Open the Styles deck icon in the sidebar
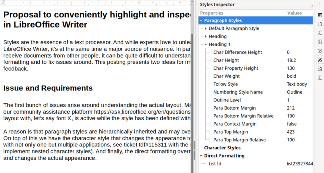The width and height of the screenshot is (324, 173). 320,33
